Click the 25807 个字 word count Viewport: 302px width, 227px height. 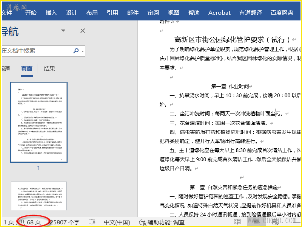point(65,222)
